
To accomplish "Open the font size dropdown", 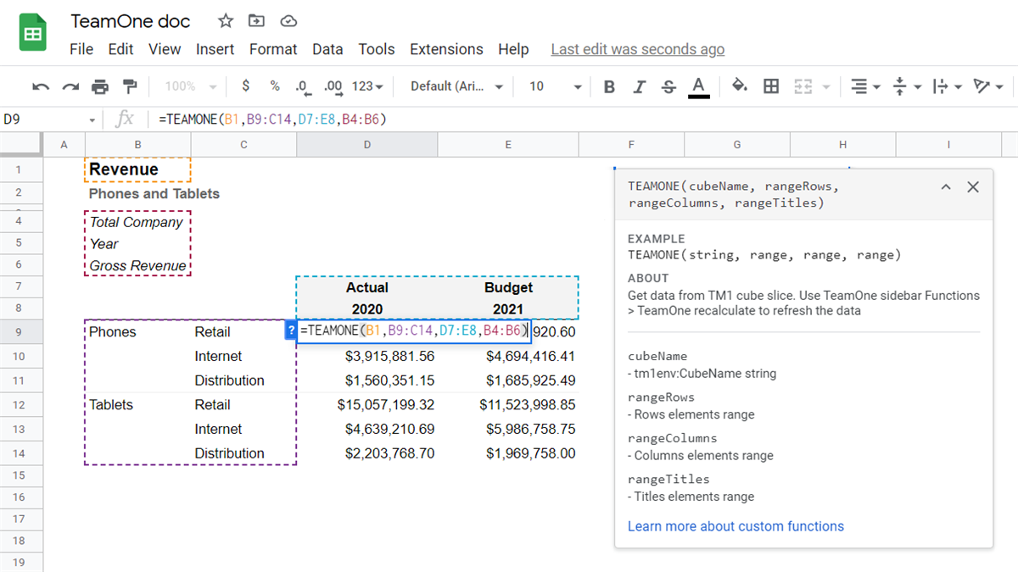I will click(x=556, y=86).
